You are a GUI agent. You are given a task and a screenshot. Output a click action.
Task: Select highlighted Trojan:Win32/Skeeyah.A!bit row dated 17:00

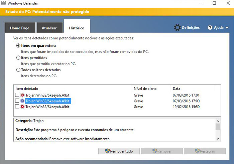click(x=117, y=101)
